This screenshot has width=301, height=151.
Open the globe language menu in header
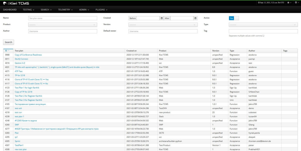click(289, 2)
